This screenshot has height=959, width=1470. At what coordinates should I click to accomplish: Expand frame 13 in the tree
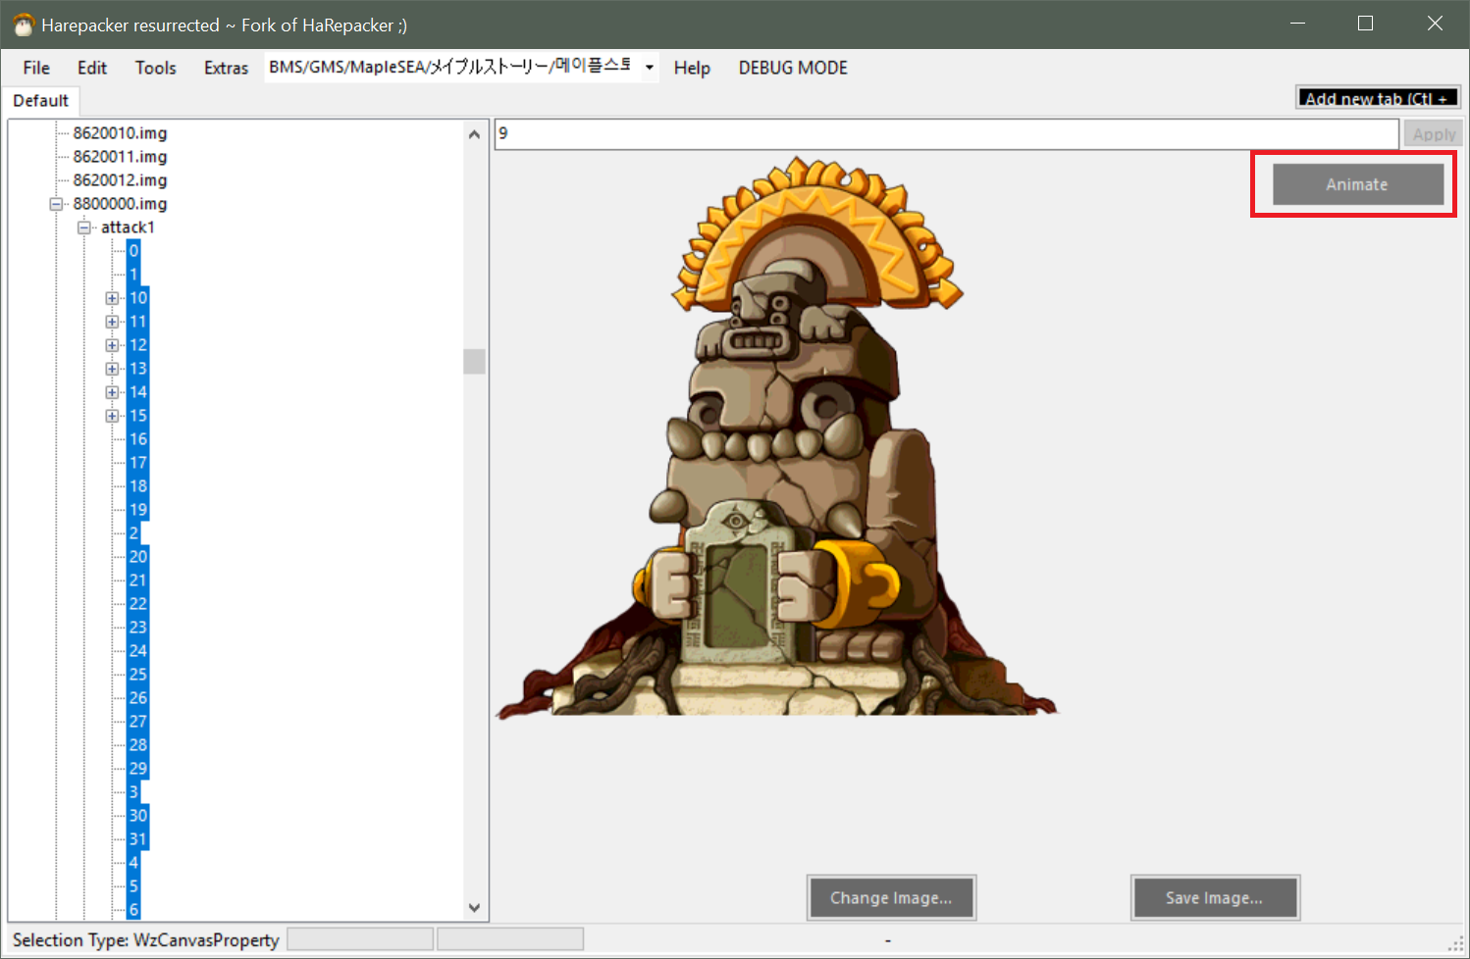pos(112,368)
